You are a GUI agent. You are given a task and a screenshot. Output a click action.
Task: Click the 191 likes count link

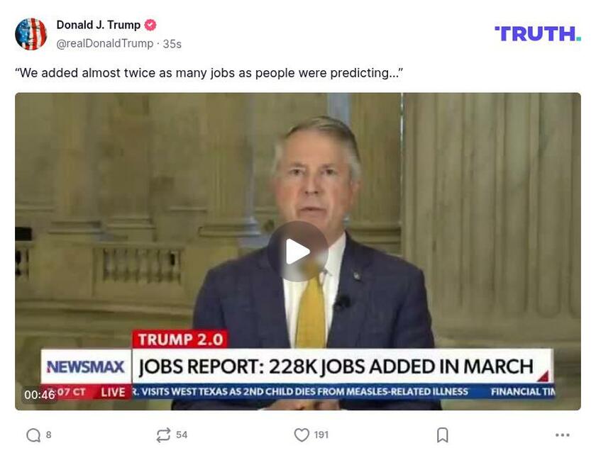321,436
